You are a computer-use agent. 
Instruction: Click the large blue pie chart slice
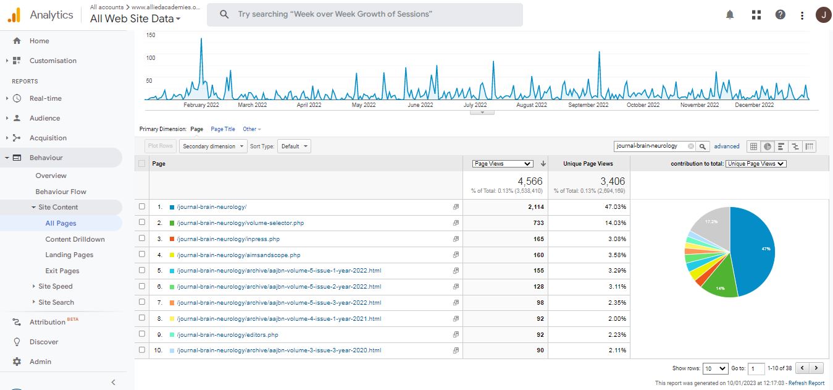(755, 248)
